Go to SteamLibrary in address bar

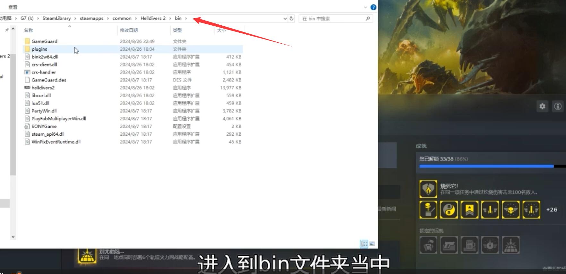56,18
